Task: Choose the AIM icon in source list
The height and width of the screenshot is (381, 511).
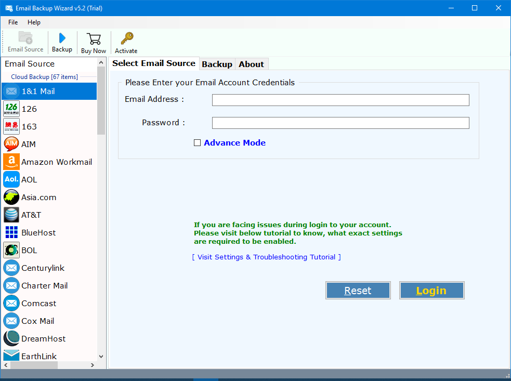Action: tap(11, 144)
